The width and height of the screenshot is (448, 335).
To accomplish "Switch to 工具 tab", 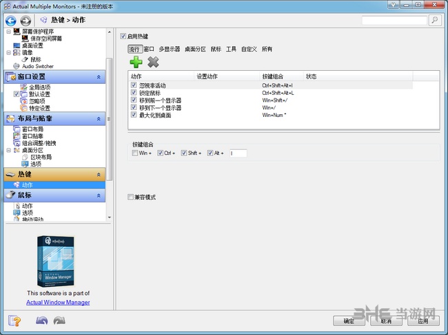I will 231,49.
